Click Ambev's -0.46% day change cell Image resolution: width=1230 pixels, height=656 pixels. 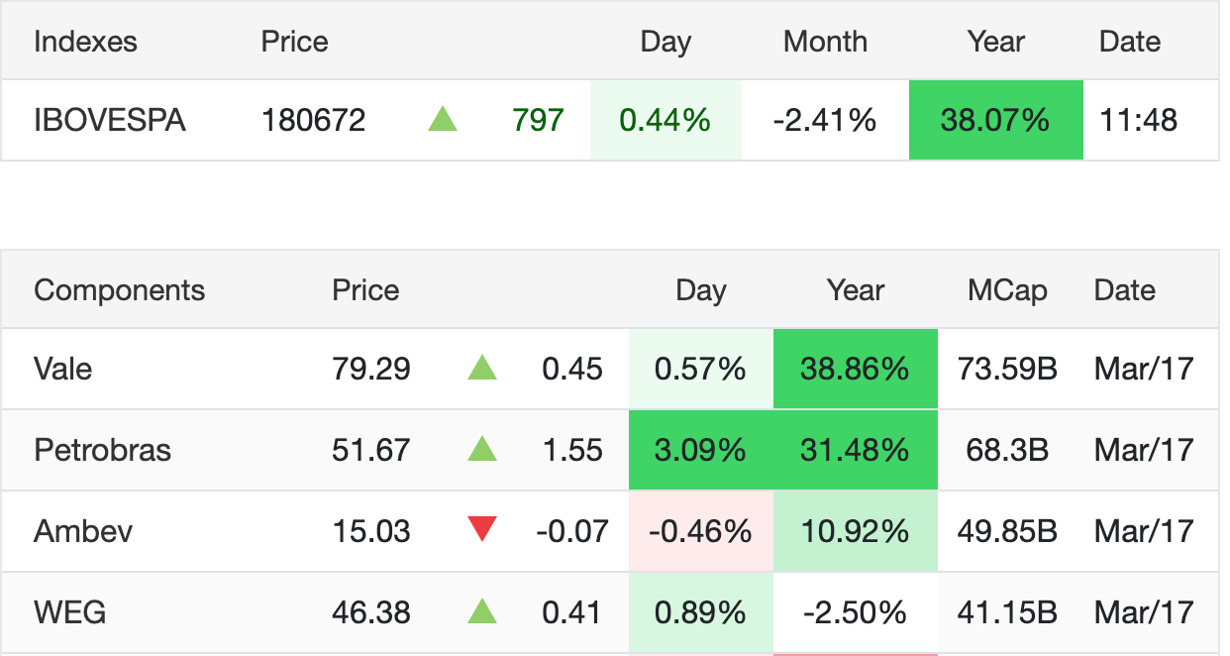[700, 531]
